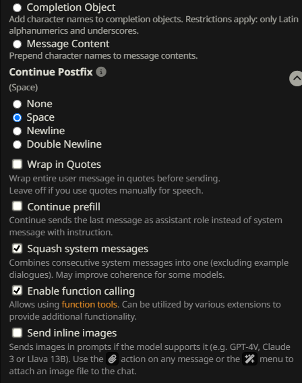Click the Send inline images label
The width and height of the screenshot is (302, 383).
(71, 333)
